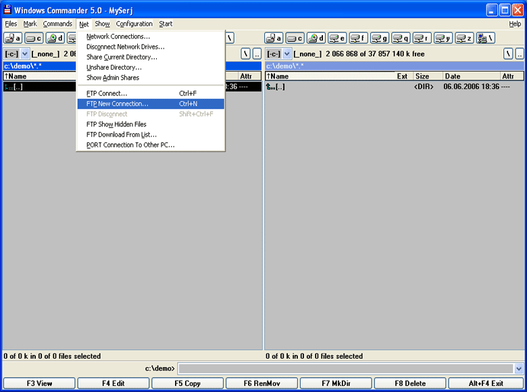Open the left panel drive dropdown
The image size is (527, 392).
pyautogui.click(x=25, y=54)
